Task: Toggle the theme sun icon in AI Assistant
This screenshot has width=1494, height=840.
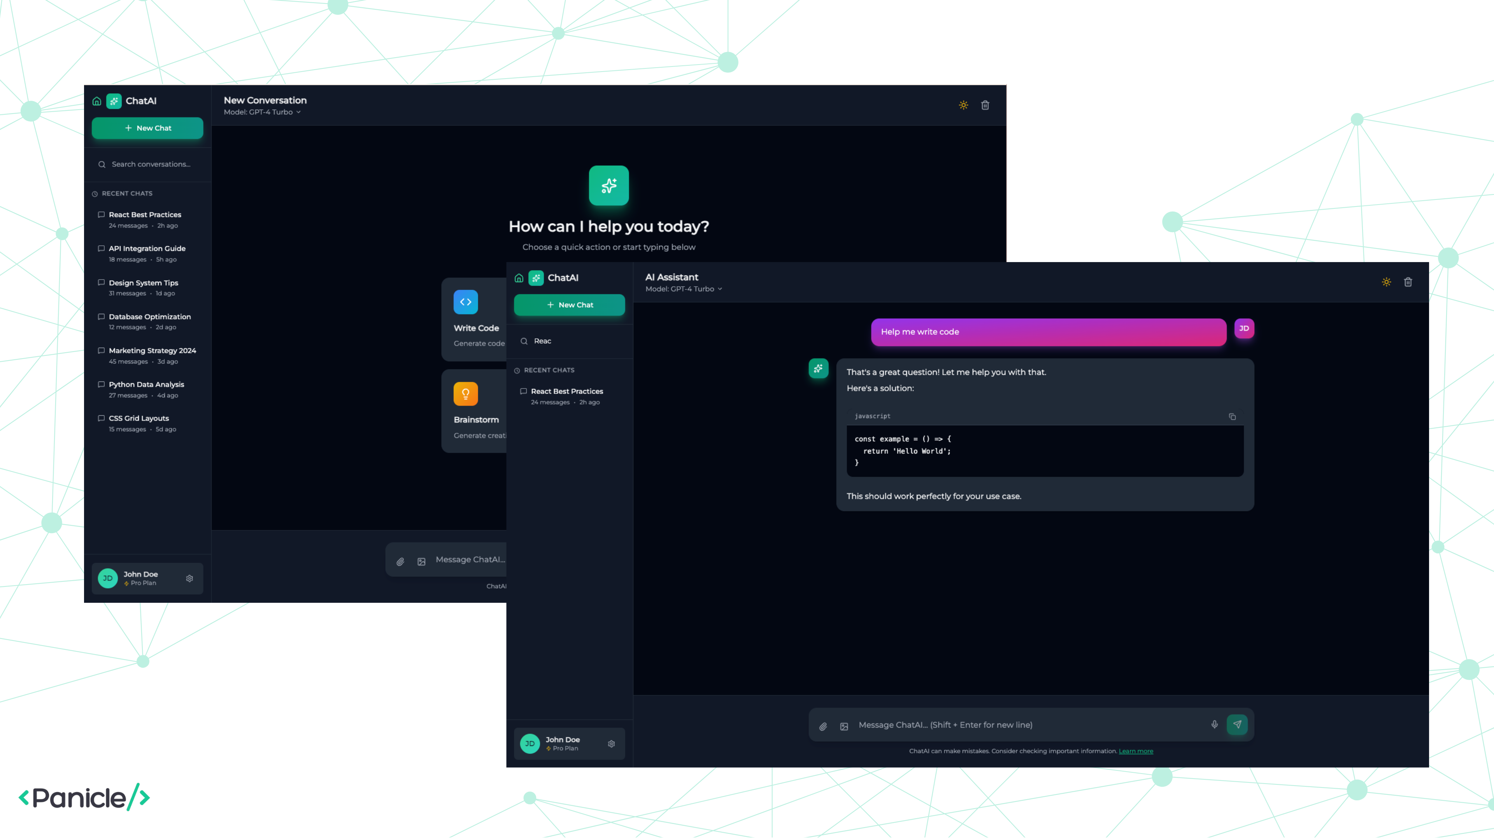Action: [x=1386, y=282]
